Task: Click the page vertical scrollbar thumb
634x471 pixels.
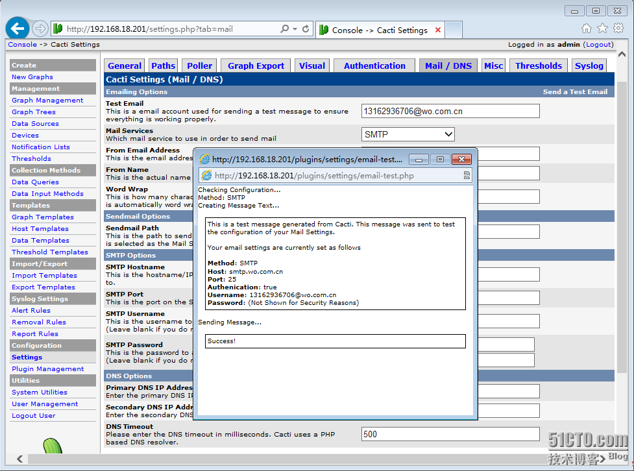Action: 622,226
